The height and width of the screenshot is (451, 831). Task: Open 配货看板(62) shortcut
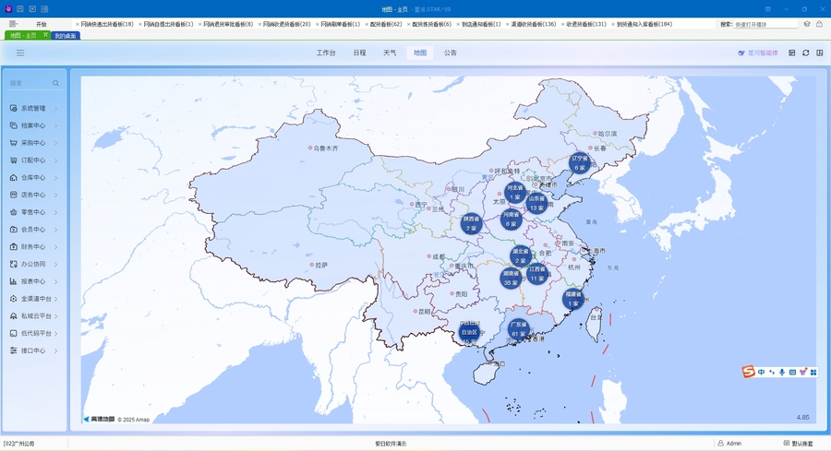click(386, 24)
